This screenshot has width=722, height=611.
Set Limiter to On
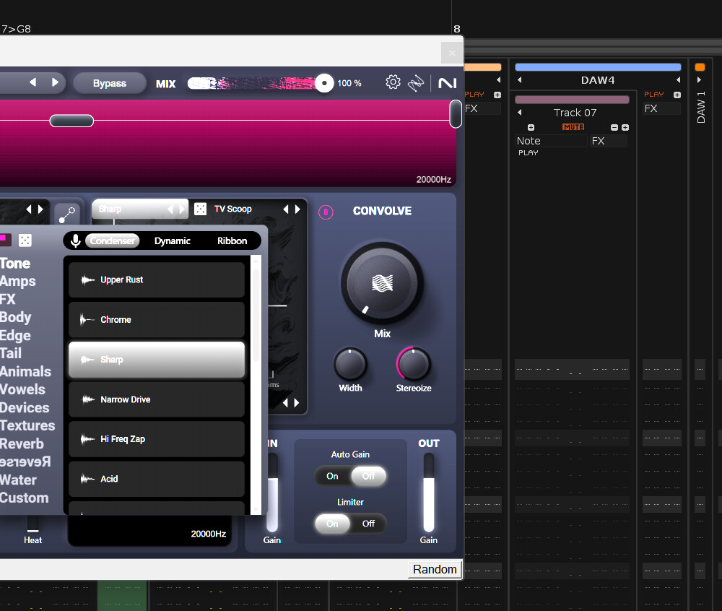(x=332, y=524)
